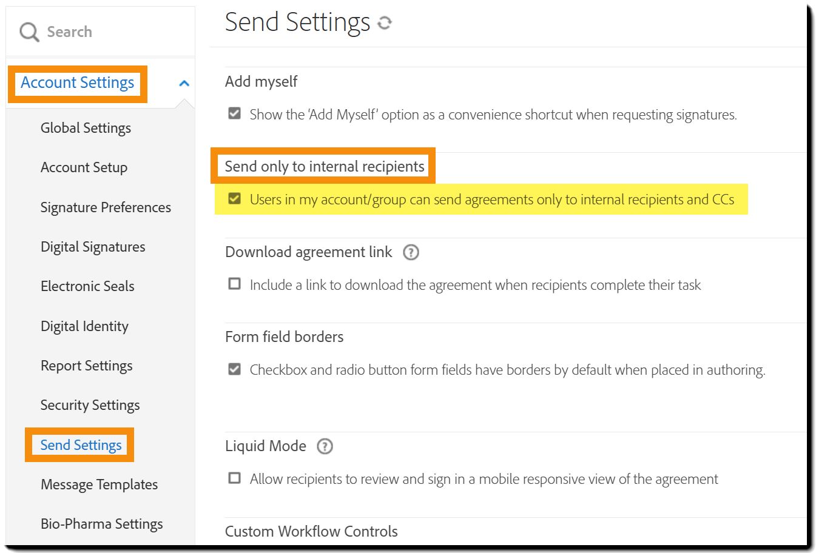The width and height of the screenshot is (816, 553).
Task: Open Message Templates page
Action: pos(99,484)
